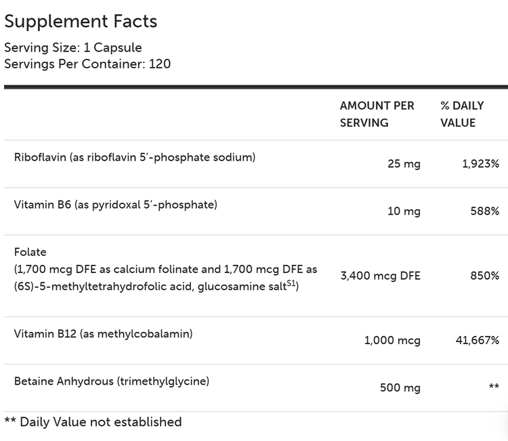Click the AMOUNT PER SERVING column header
Viewport: 508px width, 441px height.
click(x=376, y=114)
